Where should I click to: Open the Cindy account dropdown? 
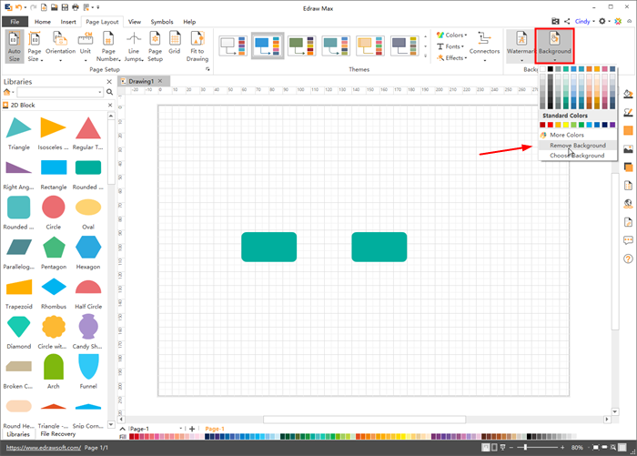point(584,21)
